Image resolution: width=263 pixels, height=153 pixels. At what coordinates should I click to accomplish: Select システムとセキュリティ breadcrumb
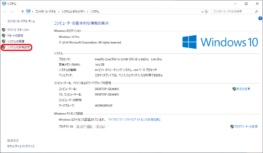pyautogui.click(x=73, y=12)
